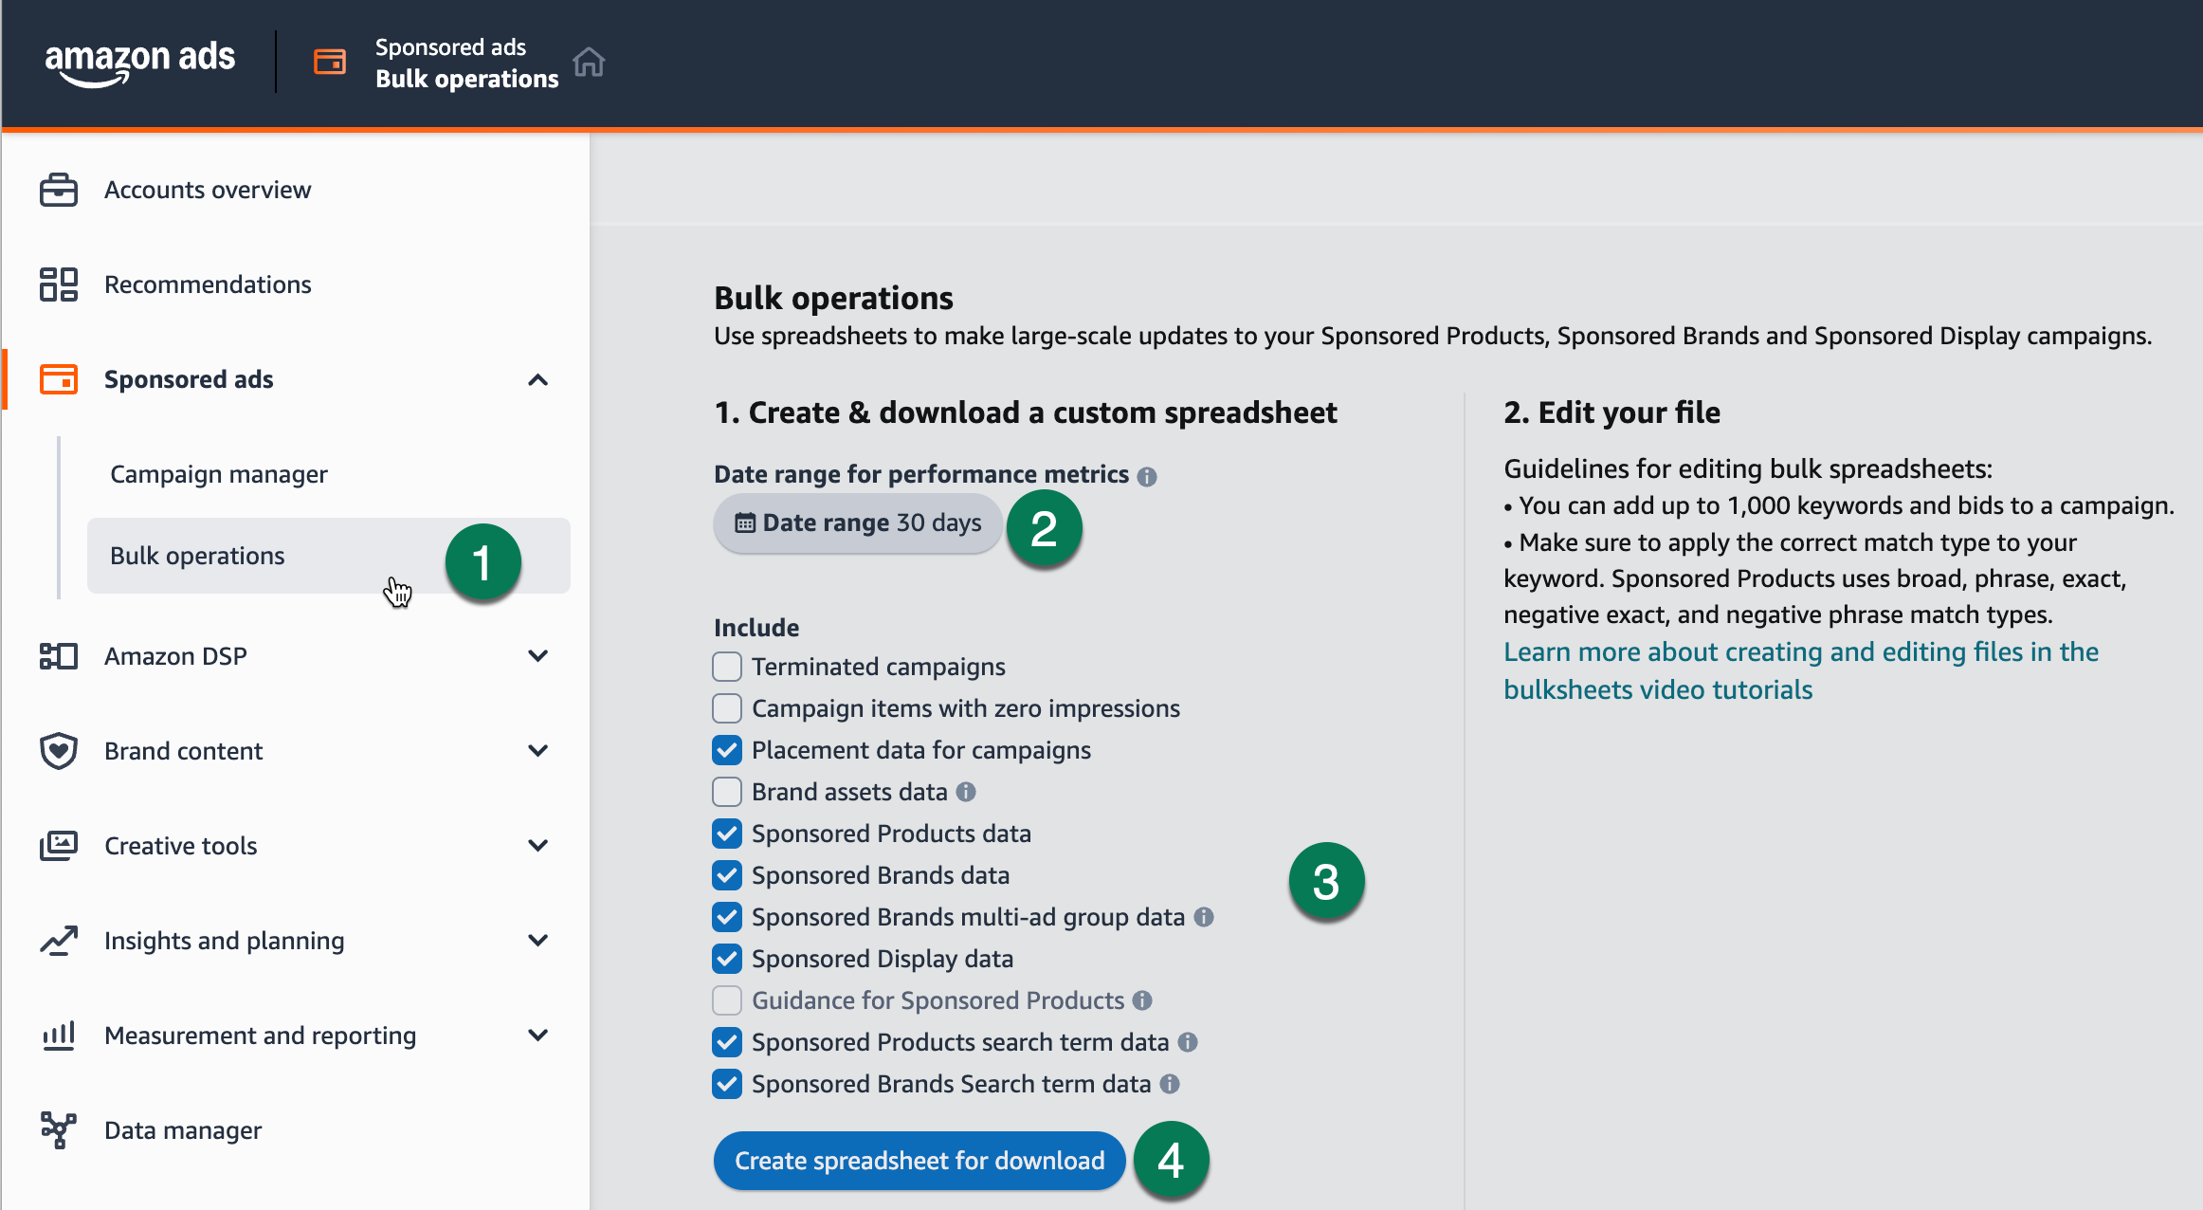Click Create spreadsheet for download
The width and height of the screenshot is (2203, 1210).
pyautogui.click(x=918, y=1160)
